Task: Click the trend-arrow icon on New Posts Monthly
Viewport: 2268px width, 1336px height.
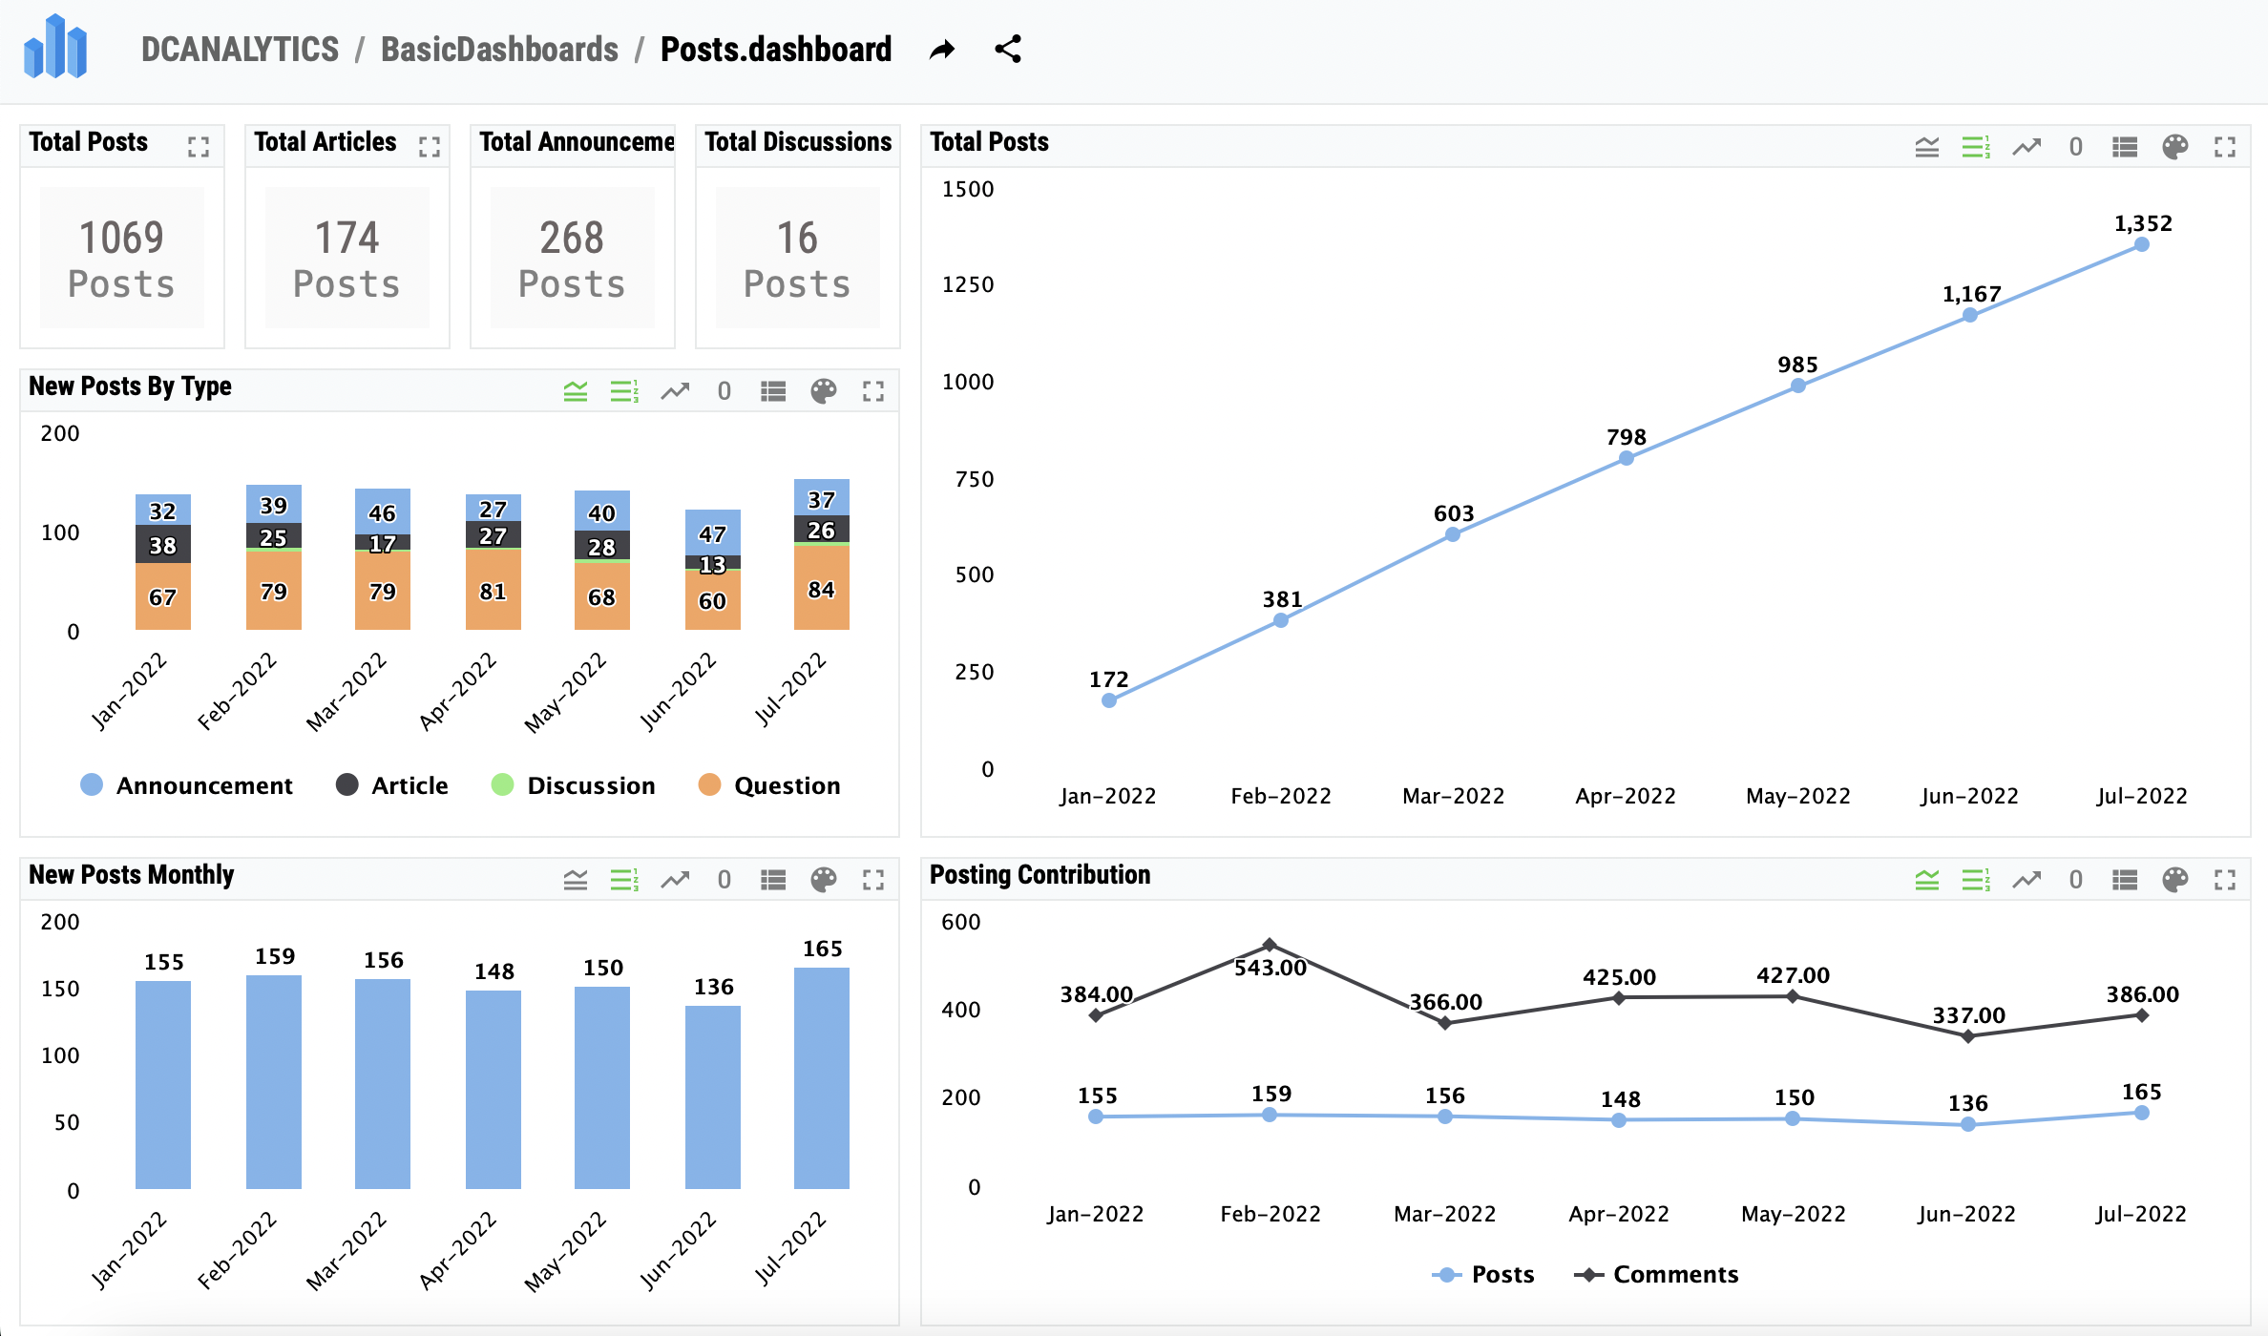Action: (675, 880)
